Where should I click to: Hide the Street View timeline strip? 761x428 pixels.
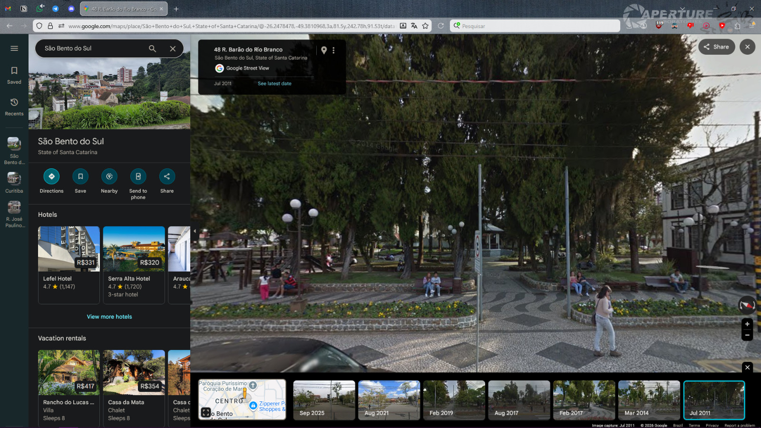[x=747, y=367]
